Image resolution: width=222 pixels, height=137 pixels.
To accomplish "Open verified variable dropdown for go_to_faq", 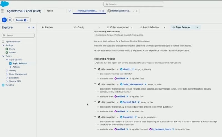I will point(127,111).
